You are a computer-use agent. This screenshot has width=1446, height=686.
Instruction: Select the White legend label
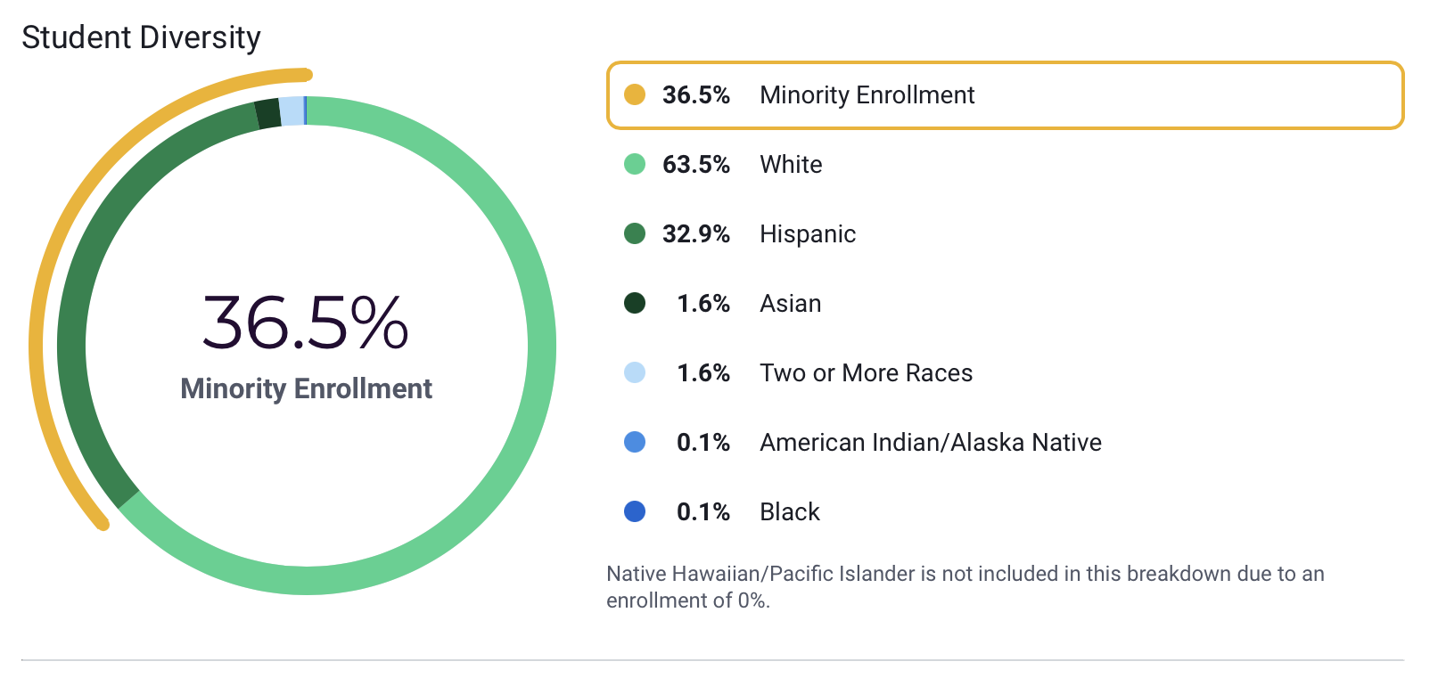point(791,164)
